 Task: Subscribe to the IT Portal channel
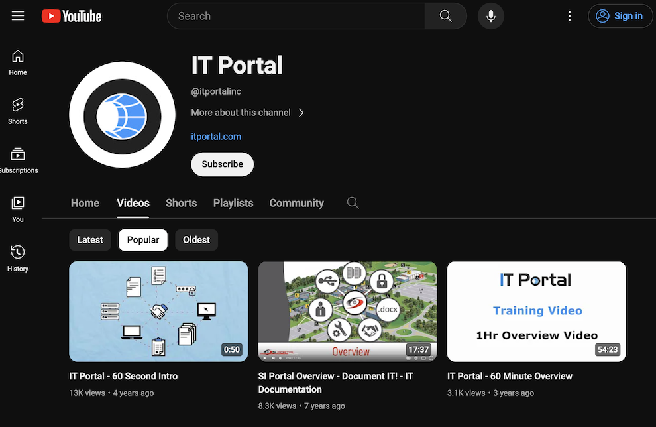click(222, 164)
